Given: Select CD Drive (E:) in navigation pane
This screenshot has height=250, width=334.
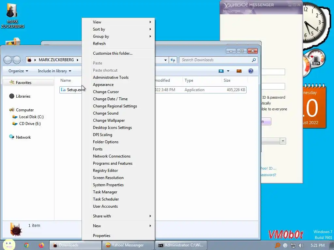Looking at the screenshot, I should tap(30, 123).
